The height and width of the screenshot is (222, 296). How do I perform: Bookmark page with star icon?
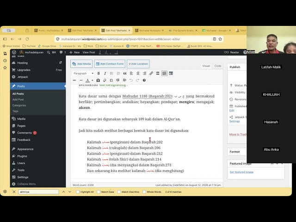(x=220, y=39)
